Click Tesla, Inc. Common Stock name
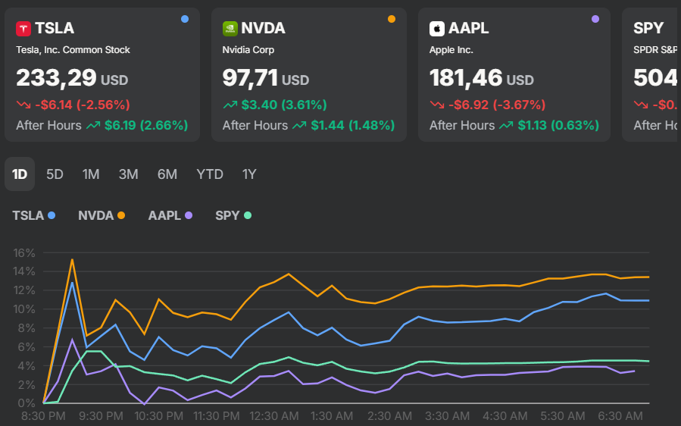Image resolution: width=681 pixels, height=426 pixels. point(73,50)
